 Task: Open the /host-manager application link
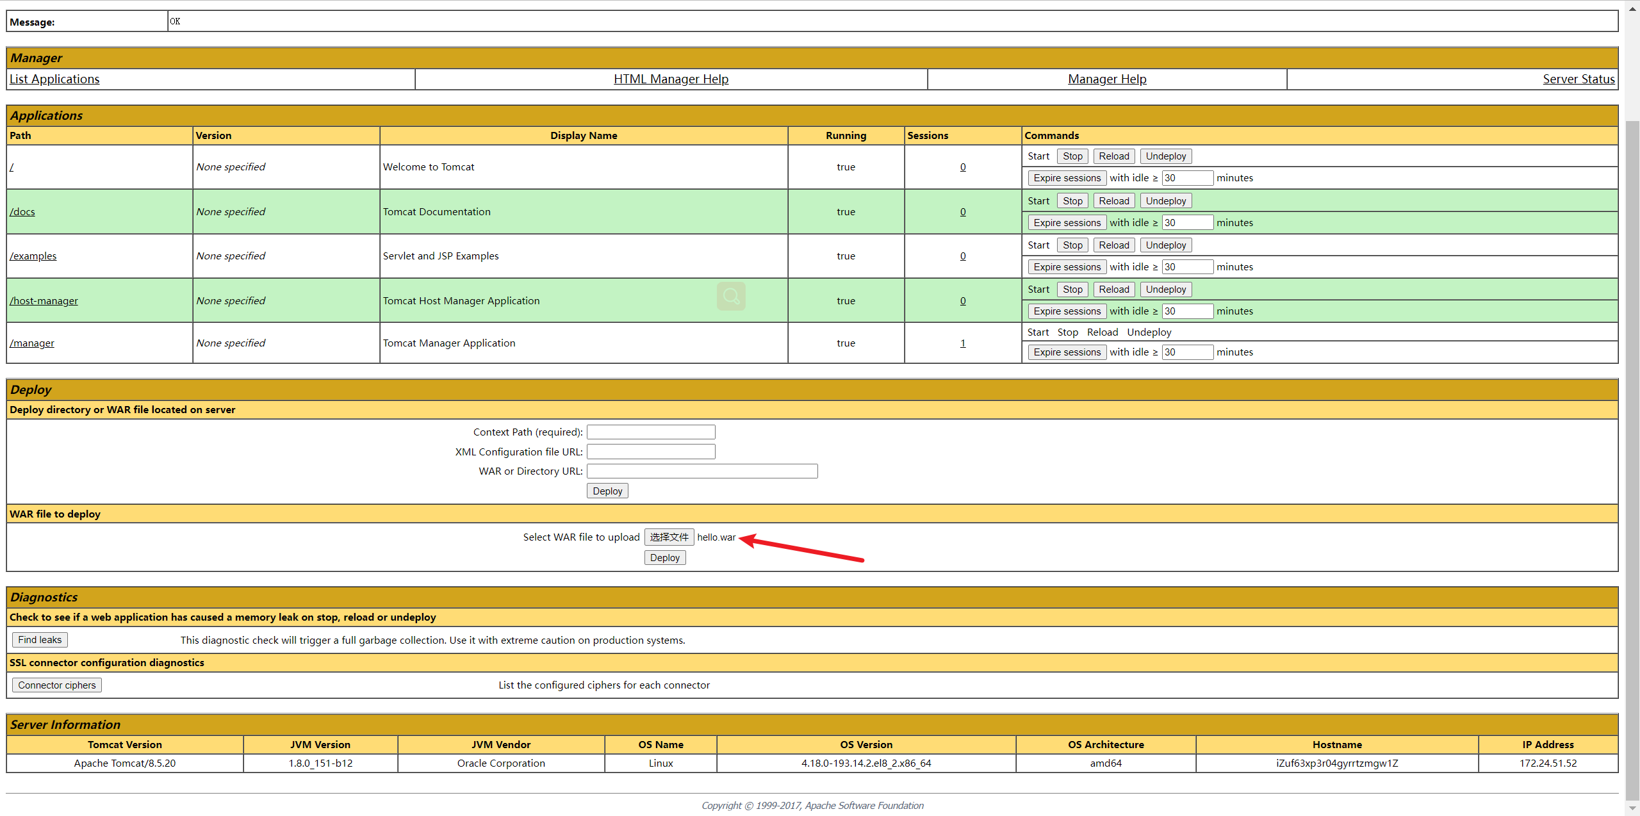(x=44, y=300)
